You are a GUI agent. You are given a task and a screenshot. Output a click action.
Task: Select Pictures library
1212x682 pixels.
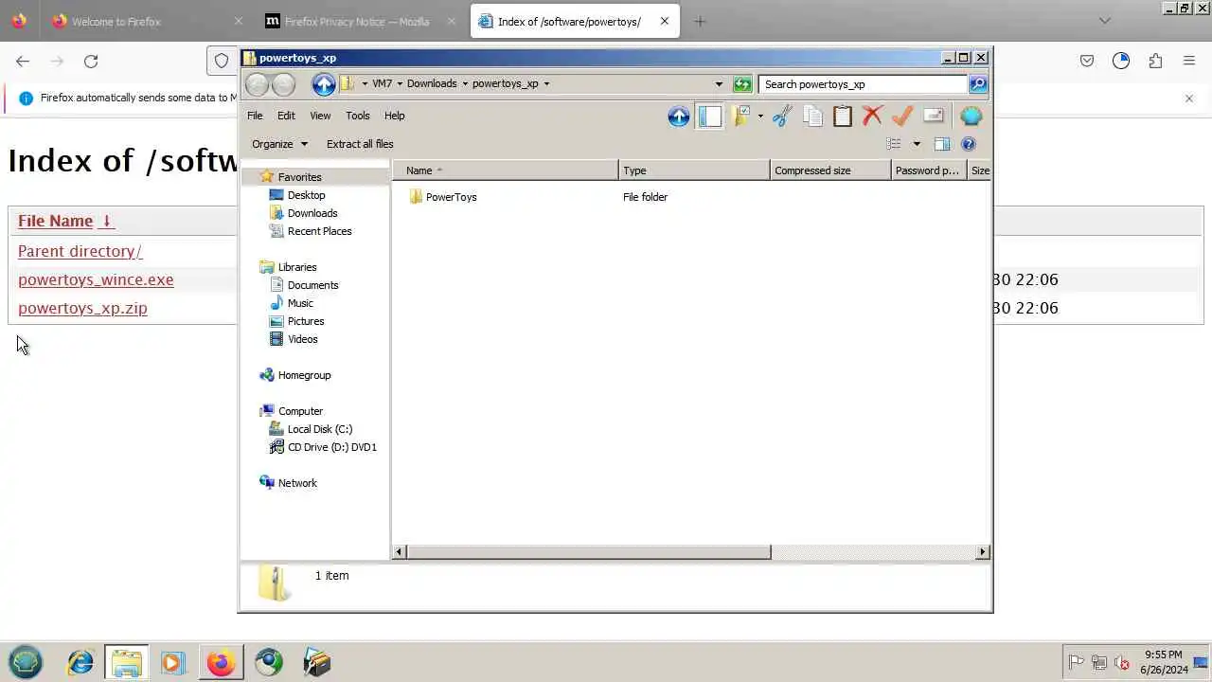click(x=306, y=321)
